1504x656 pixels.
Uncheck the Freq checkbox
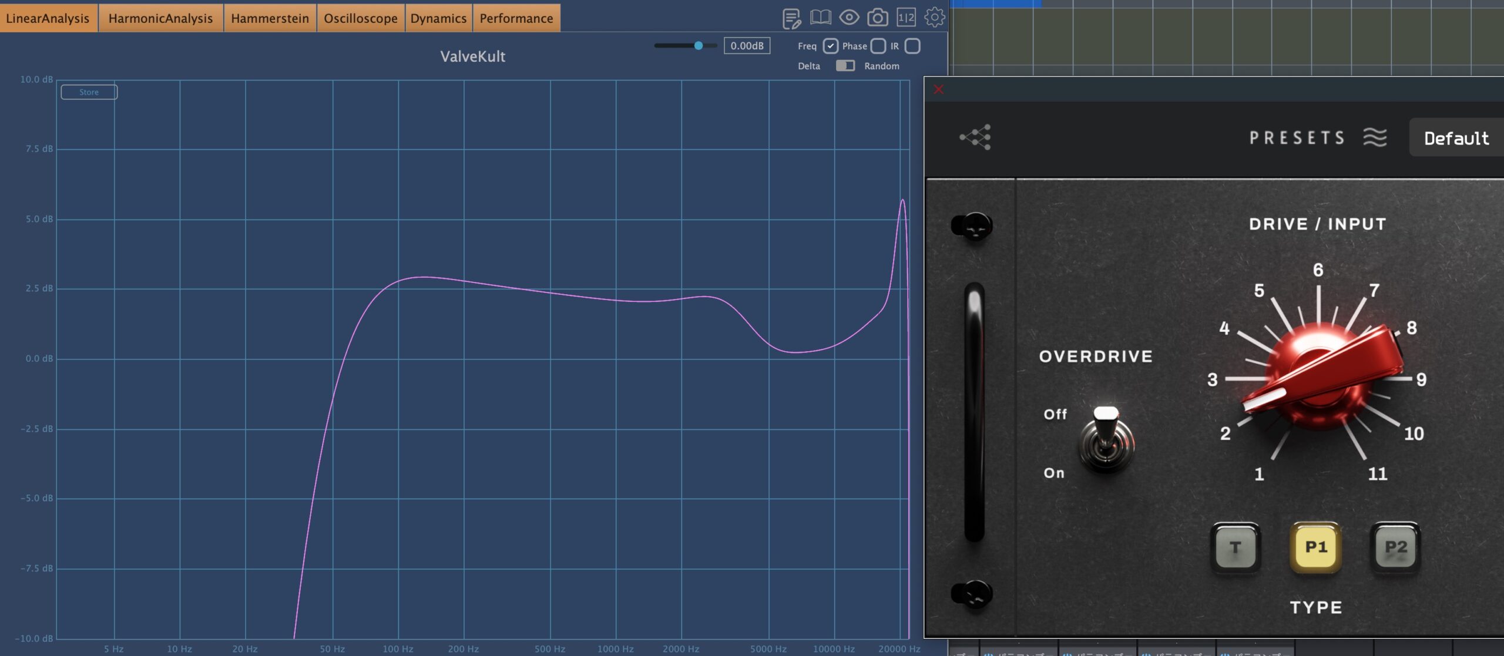830,46
